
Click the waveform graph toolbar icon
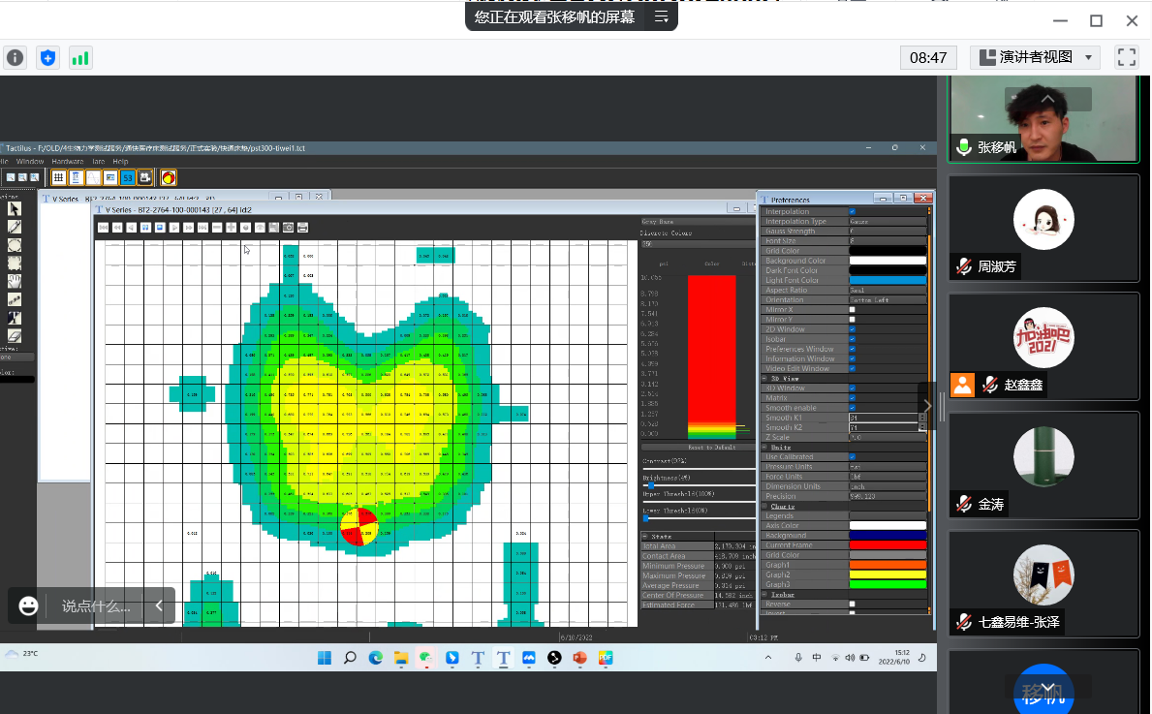click(93, 177)
